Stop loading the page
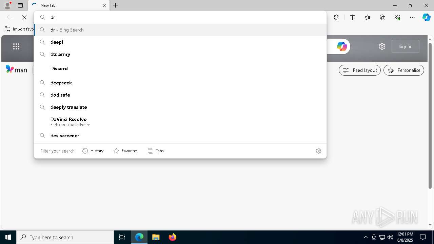This screenshot has height=244, width=434. coord(24,17)
